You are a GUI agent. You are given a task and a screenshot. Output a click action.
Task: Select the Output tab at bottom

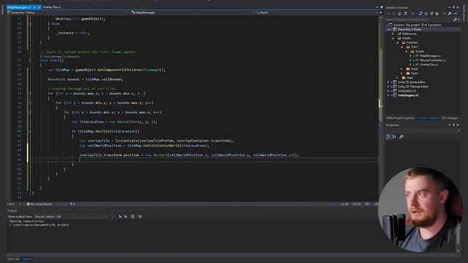26,259
